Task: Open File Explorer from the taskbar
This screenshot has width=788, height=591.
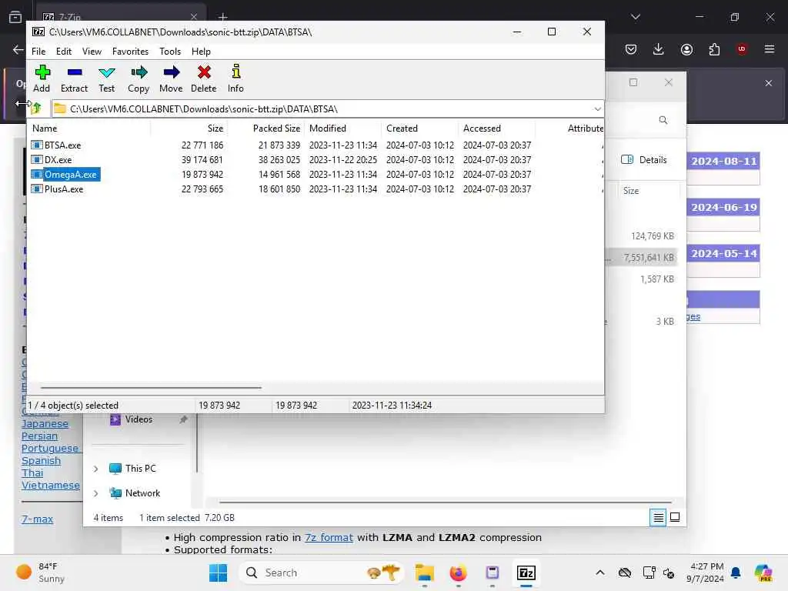Action: (425, 573)
